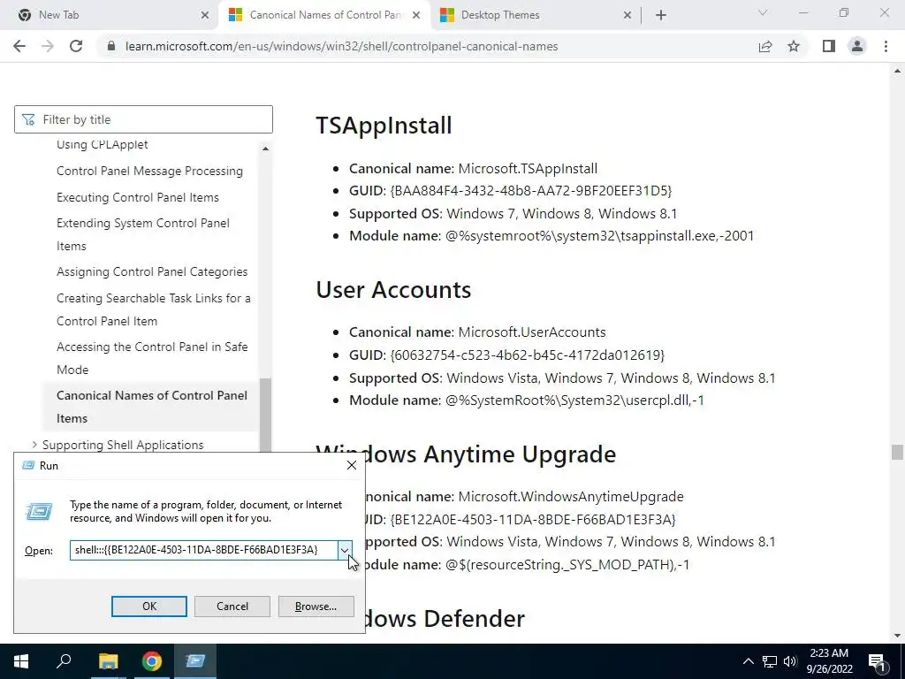Click the address bar URL

[342, 46]
